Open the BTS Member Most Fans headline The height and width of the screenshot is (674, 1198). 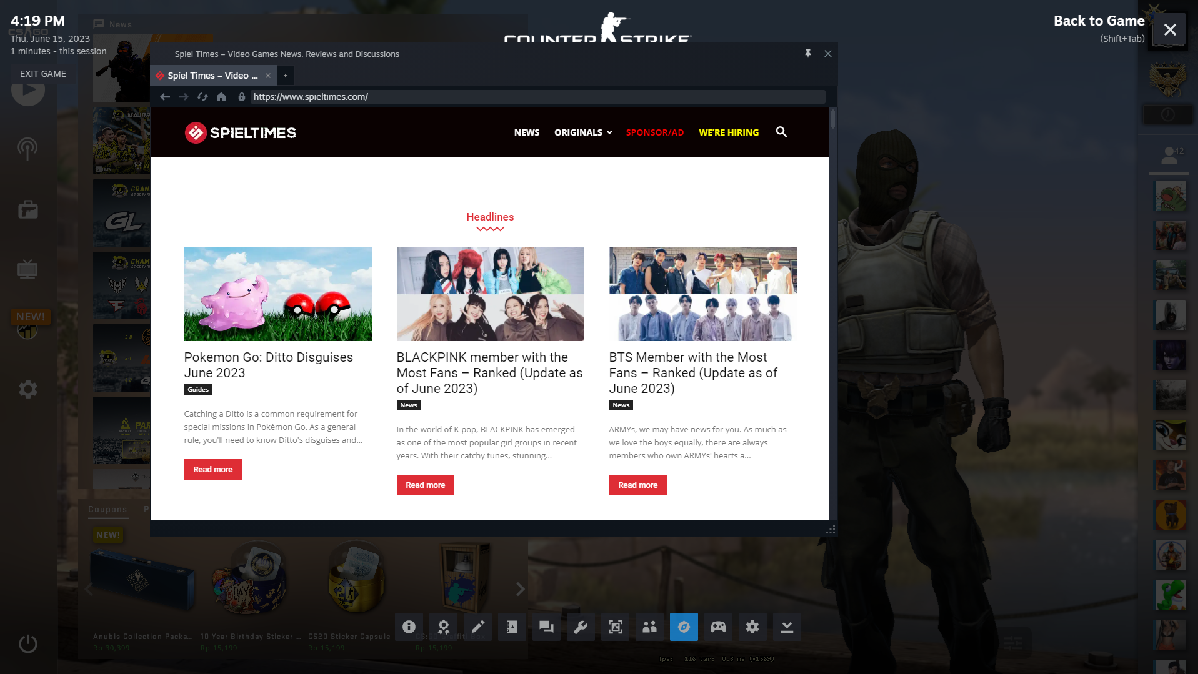694,373
